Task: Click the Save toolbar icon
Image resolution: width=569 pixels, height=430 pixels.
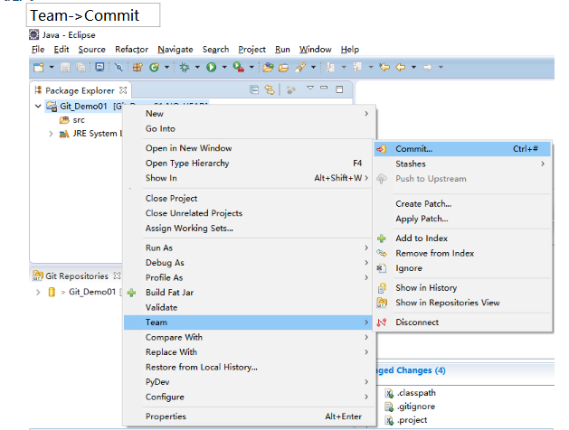Action: point(65,68)
